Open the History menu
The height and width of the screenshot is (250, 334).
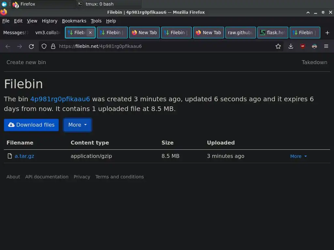(x=50, y=21)
